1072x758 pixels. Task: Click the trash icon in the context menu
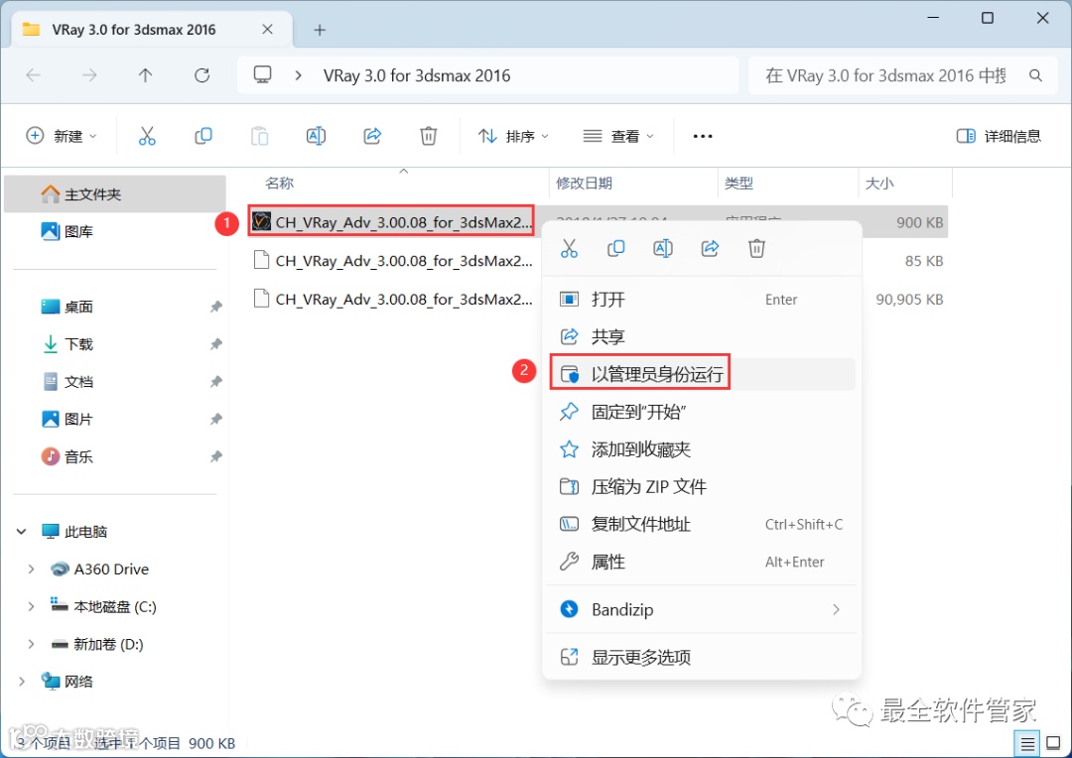click(x=756, y=248)
